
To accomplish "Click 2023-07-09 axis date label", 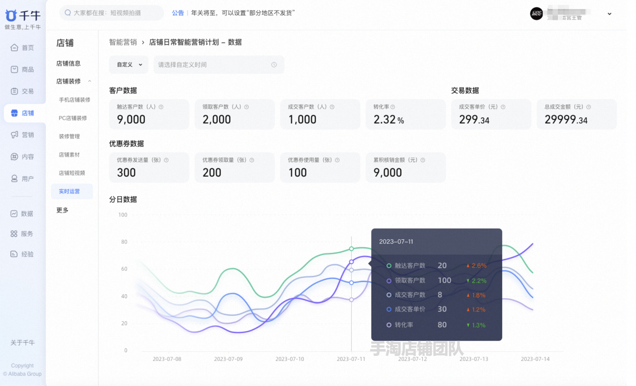I will tap(228, 359).
